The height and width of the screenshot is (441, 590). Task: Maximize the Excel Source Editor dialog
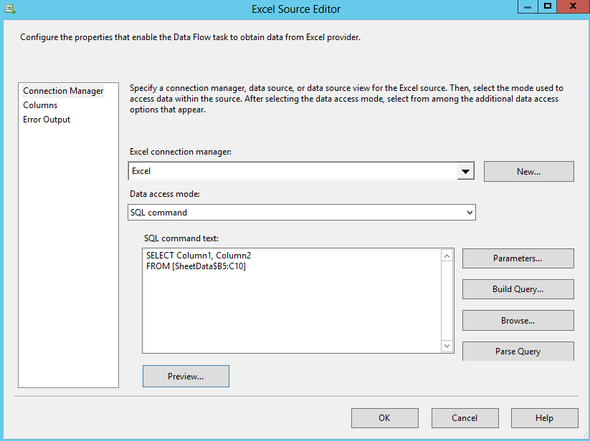click(x=548, y=6)
